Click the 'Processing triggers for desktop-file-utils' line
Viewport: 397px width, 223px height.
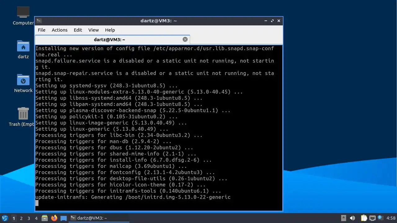tap(131, 178)
